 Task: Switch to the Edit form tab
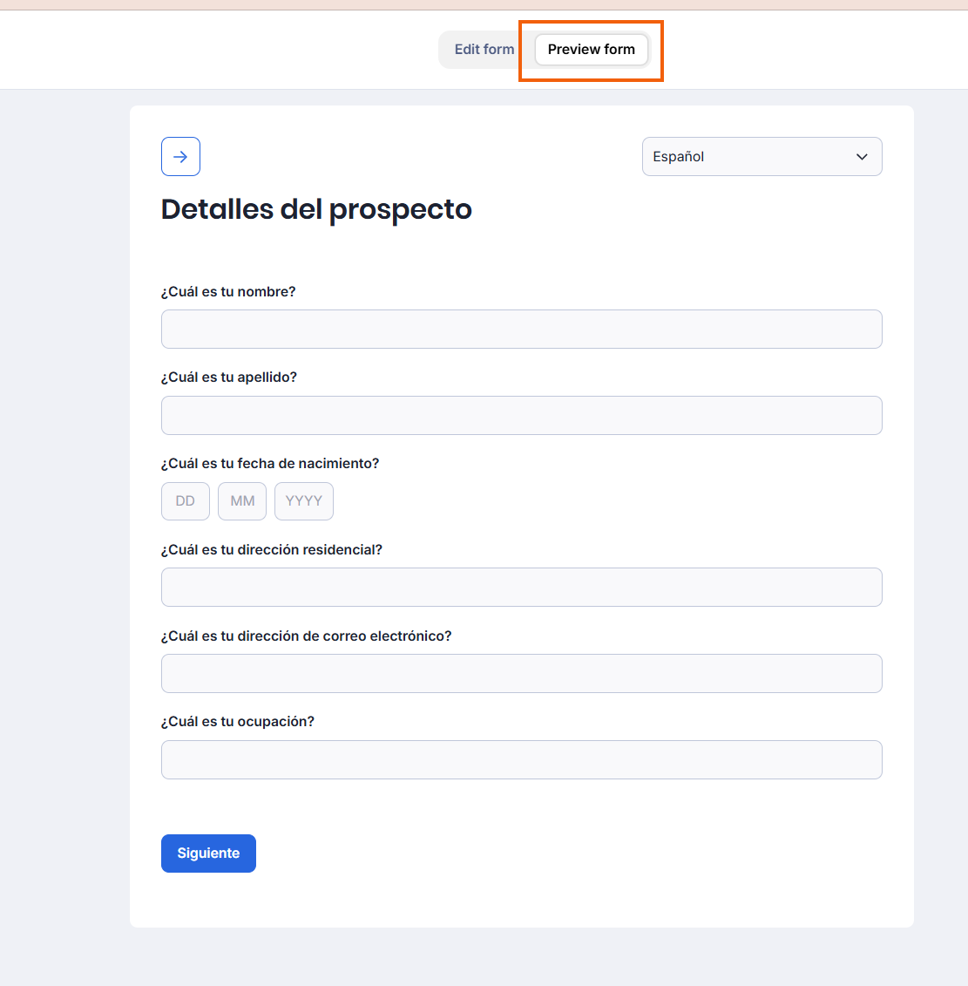pos(484,50)
